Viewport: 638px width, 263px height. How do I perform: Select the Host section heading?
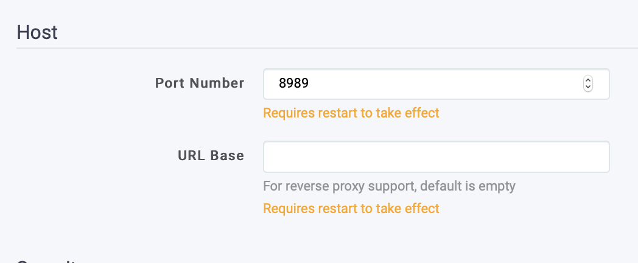37,32
